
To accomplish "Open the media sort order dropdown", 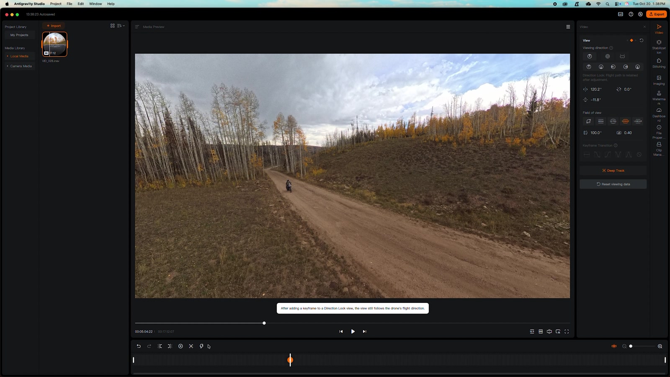I will coord(121,26).
